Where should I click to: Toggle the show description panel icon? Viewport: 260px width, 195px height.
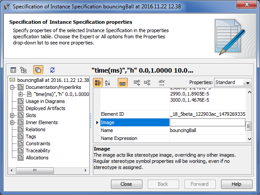[x=122, y=83]
